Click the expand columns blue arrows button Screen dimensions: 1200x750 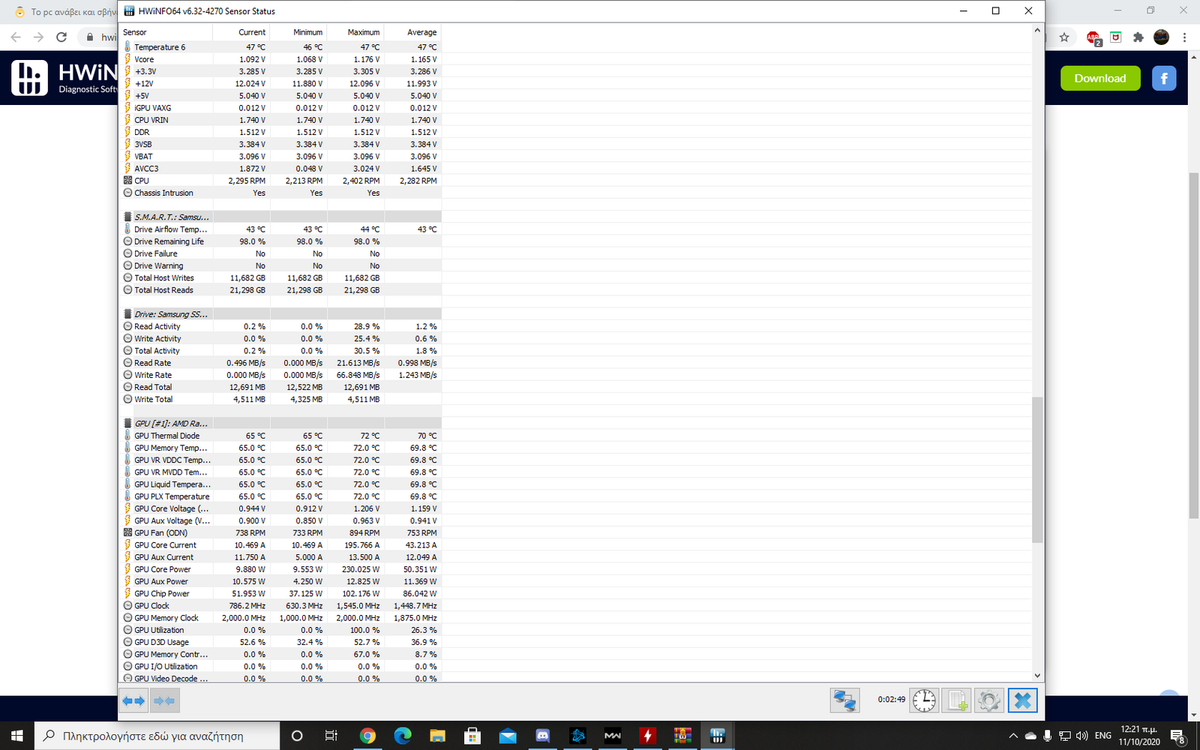pos(133,701)
